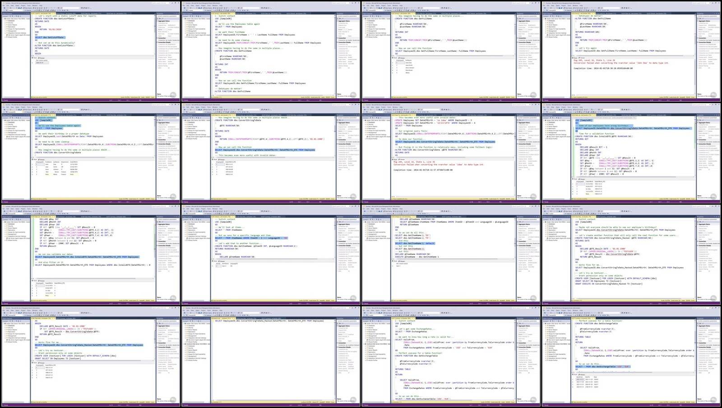Image resolution: width=722 pixels, height=408 pixels.
Task: Open the frame with the GRANT EXECUTE testuser statements
Action: [x=632, y=255]
